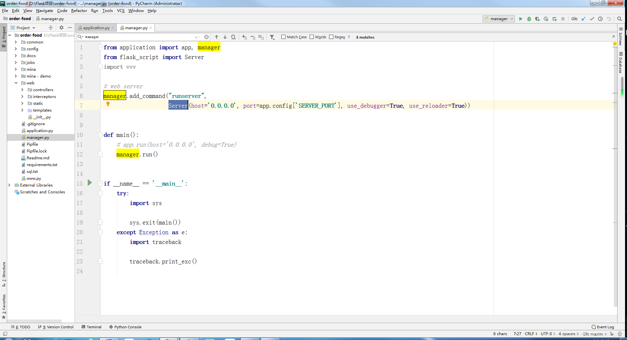Select requirements.txt in project tree
Screen dimensions: 627x340
point(42,165)
